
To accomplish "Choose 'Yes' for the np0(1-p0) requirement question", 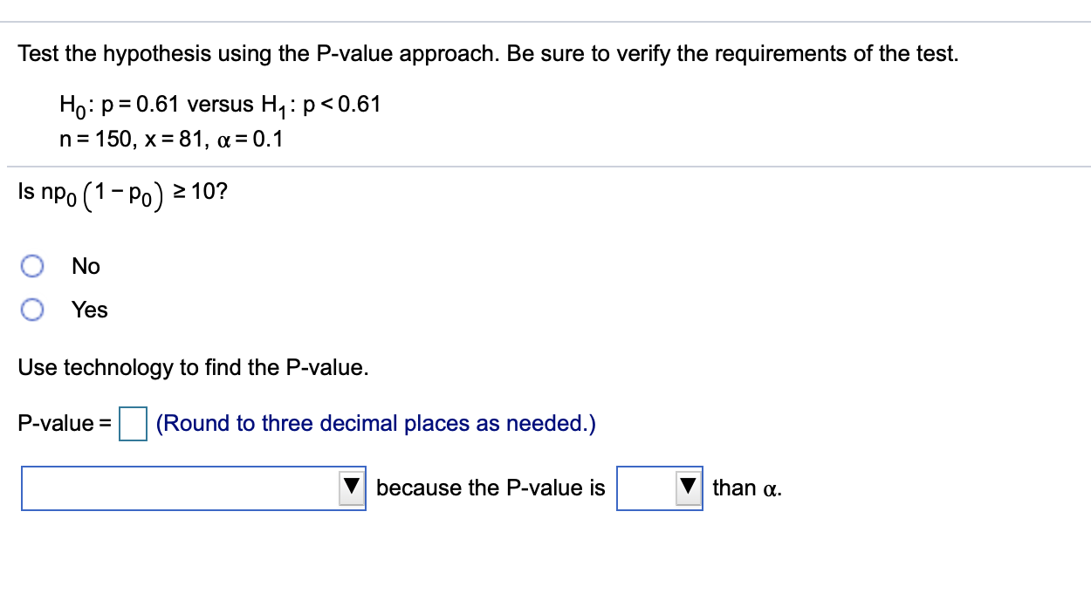I will (32, 310).
